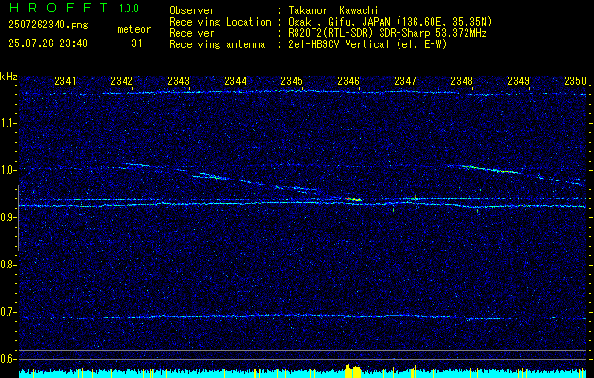Screen dimensions: 594x378
Task: Click frequency label 1.0
Action: [x=8, y=170]
